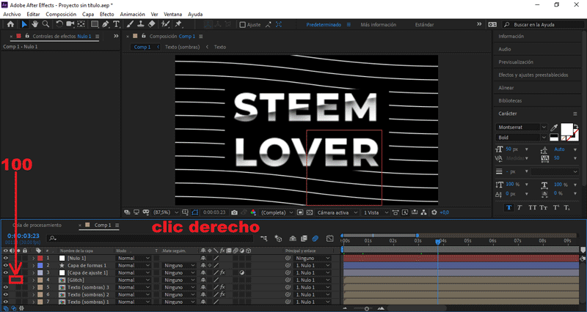Image resolution: width=587 pixels, height=312 pixels.
Task: Click the white fill color swatch
Action: point(567,130)
